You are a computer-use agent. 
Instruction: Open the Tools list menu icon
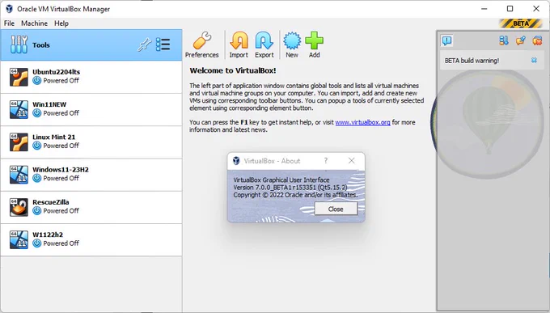[x=163, y=44]
